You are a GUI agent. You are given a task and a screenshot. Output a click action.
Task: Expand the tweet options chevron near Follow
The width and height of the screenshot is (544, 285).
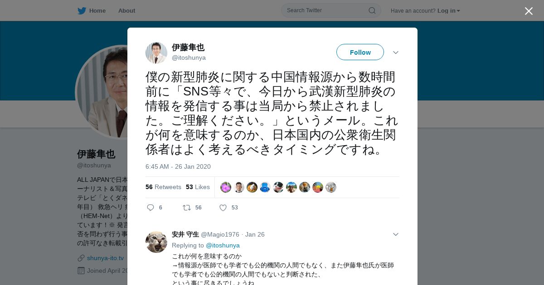(396, 52)
